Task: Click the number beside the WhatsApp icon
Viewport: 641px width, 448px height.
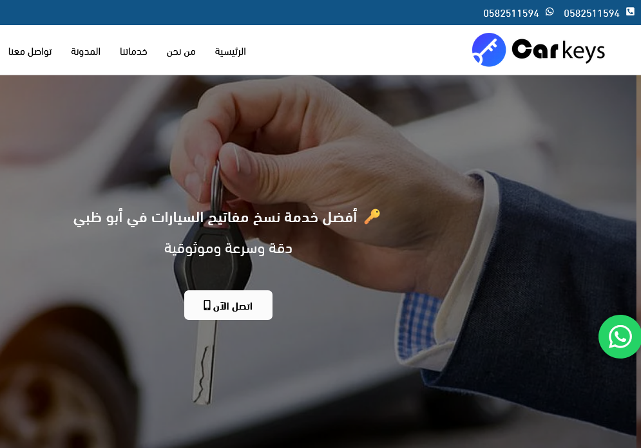Action: coord(511,14)
